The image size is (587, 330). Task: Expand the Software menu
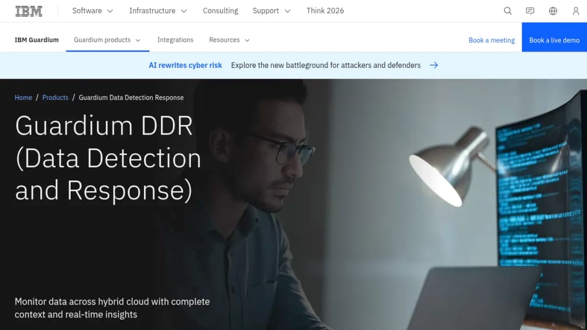pyautogui.click(x=92, y=11)
